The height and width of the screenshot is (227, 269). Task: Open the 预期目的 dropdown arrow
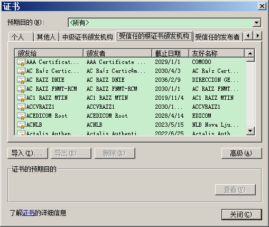(x=256, y=23)
